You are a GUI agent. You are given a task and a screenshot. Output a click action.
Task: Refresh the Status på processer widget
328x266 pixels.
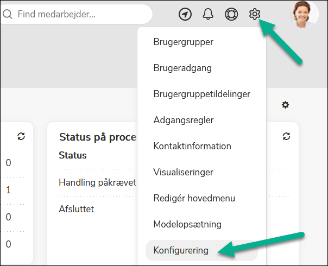[286, 136]
